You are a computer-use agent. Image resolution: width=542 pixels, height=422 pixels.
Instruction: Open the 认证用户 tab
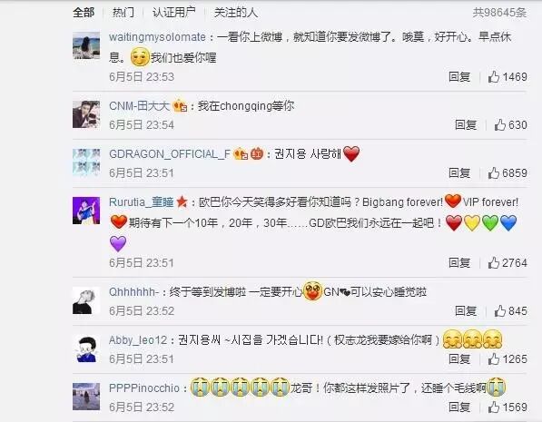(174, 13)
